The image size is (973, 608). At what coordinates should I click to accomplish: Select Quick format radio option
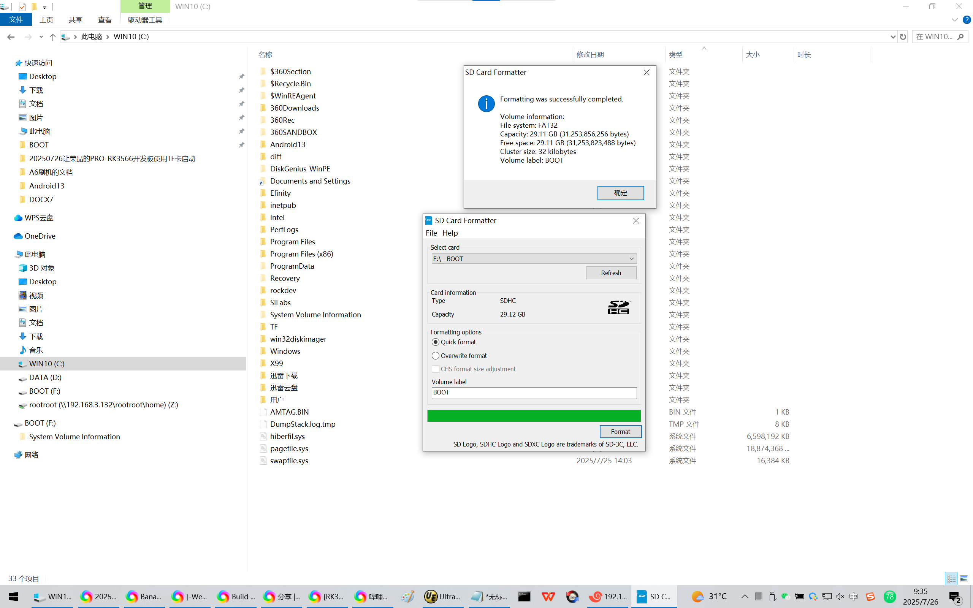tap(436, 342)
